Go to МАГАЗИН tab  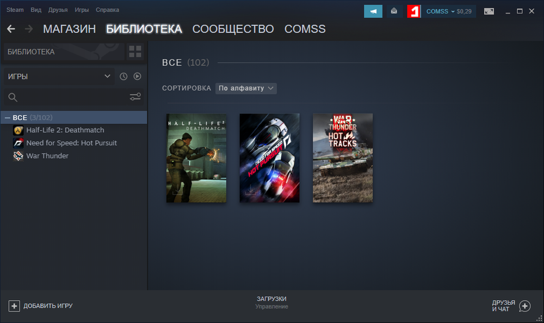click(x=70, y=29)
